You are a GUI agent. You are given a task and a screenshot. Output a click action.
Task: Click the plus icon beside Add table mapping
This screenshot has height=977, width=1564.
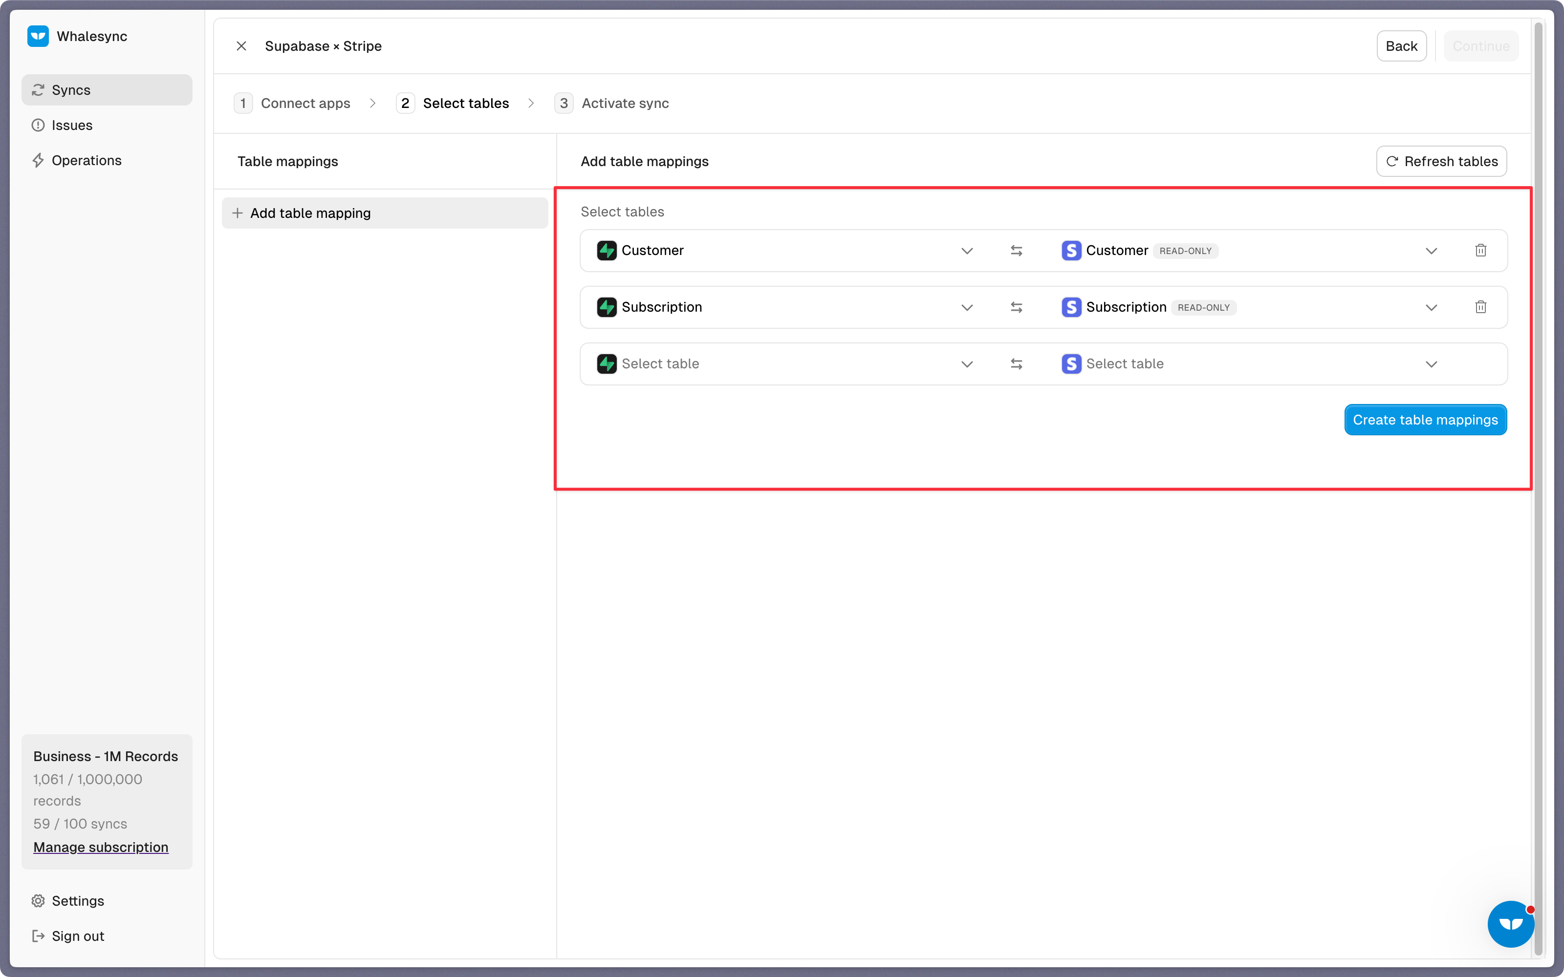coord(237,213)
